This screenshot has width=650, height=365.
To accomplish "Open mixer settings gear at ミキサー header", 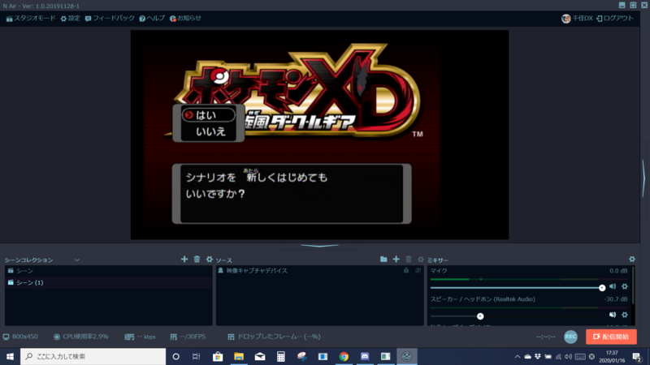I will click(632, 259).
